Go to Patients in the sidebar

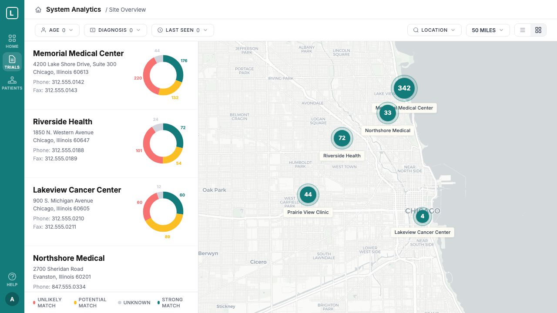(12, 83)
